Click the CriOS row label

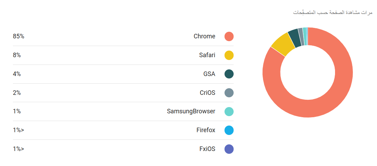coord(207,93)
